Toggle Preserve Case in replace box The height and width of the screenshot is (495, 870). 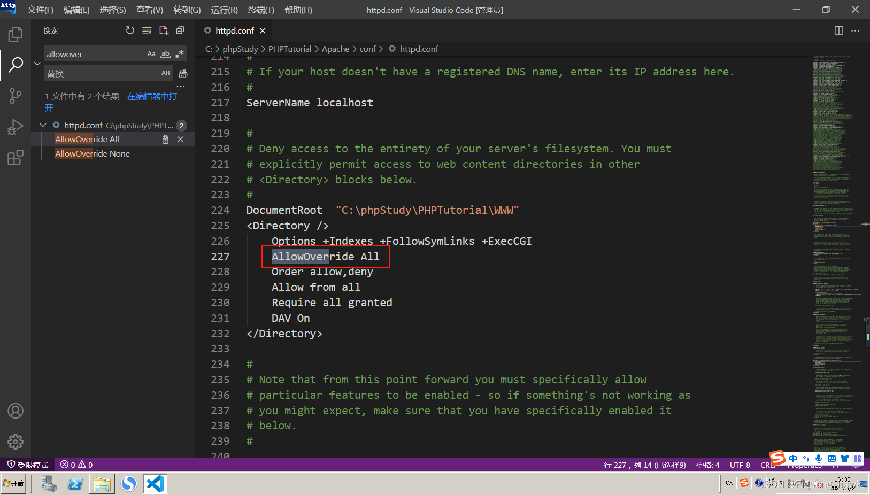[166, 73]
